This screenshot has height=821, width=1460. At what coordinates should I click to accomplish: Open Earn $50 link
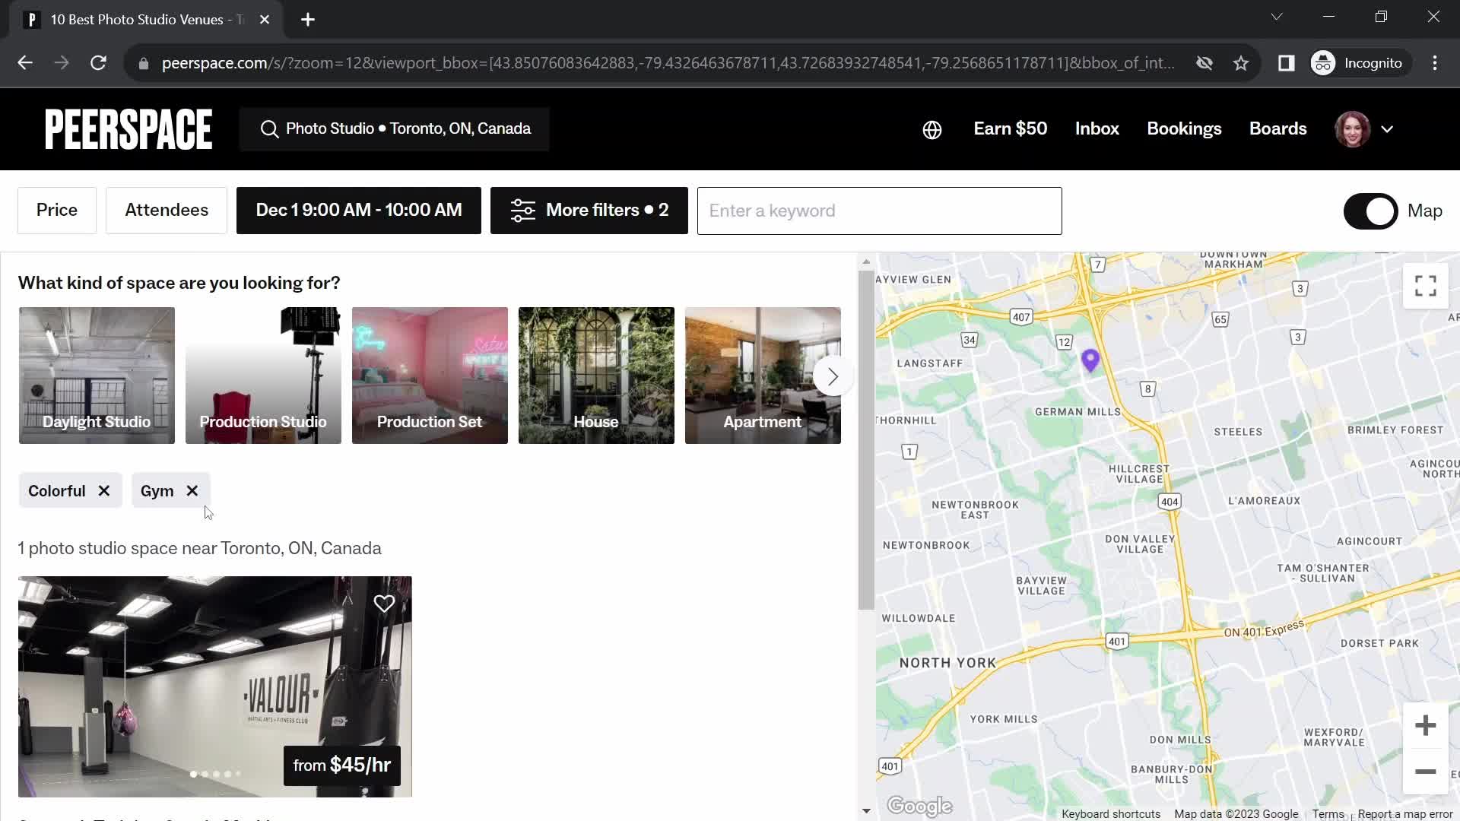tap(1011, 129)
